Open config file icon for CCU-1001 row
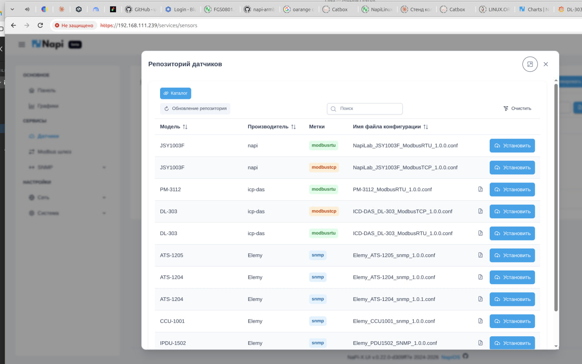The height and width of the screenshot is (364, 582). (481, 321)
